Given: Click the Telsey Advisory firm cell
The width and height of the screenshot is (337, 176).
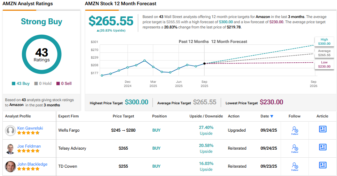Looking at the screenshot, I should [72, 148].
